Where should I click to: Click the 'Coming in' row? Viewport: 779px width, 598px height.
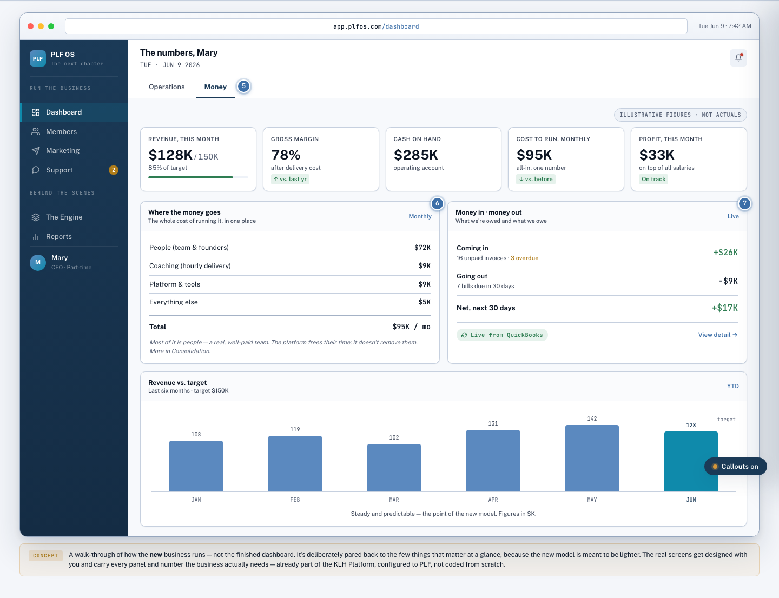[x=597, y=253]
